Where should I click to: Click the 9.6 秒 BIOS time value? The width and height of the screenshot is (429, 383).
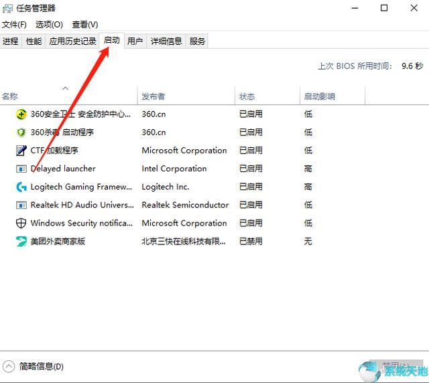pos(412,66)
